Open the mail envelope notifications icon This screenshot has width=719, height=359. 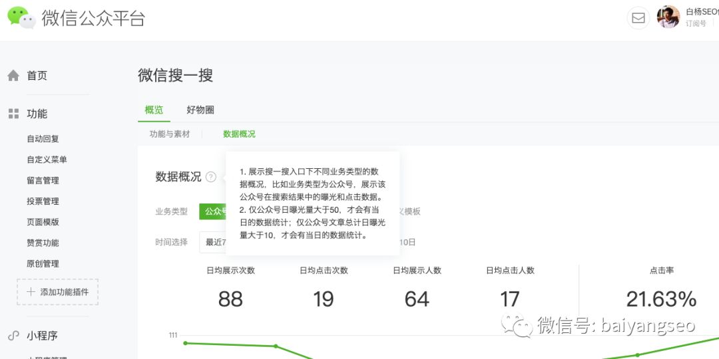coord(638,18)
